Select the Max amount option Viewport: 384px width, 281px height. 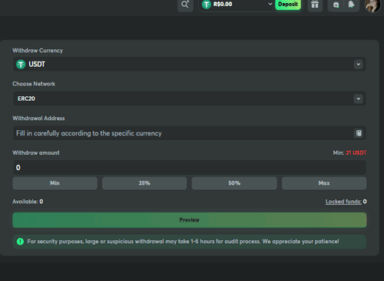324,183
